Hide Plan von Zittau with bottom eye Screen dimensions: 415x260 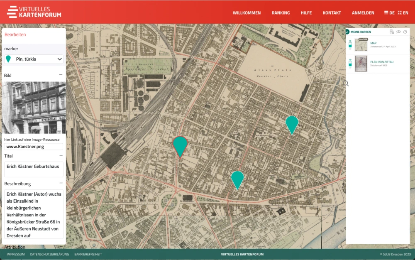(350, 68)
